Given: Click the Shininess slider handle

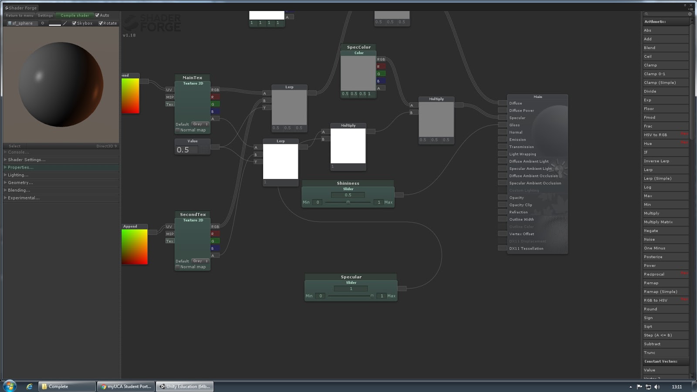Looking at the screenshot, I should [348, 202].
